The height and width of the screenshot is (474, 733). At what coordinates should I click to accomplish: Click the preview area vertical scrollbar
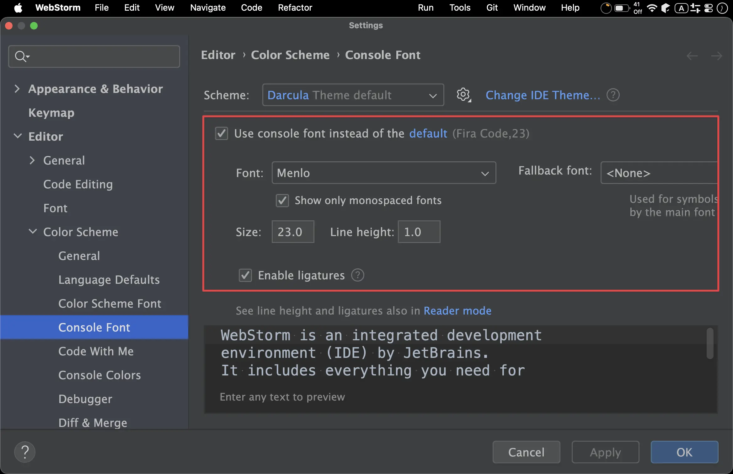(x=710, y=343)
